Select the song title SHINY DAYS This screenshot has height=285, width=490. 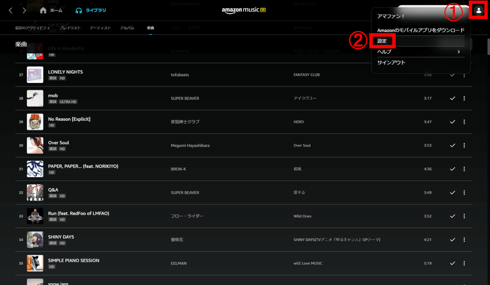click(61, 237)
